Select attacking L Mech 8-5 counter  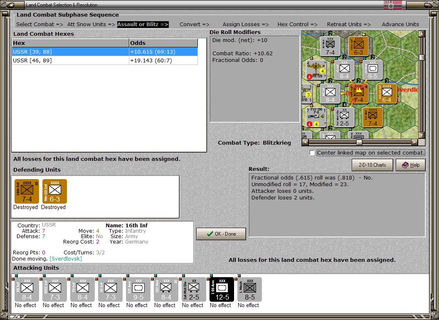point(249,290)
